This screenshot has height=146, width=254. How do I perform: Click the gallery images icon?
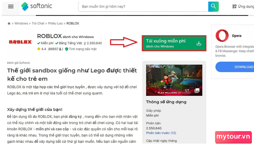pyautogui.click(x=197, y=90)
